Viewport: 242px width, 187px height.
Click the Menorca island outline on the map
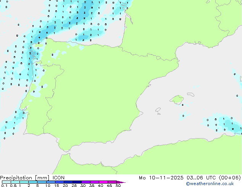click(x=191, y=94)
